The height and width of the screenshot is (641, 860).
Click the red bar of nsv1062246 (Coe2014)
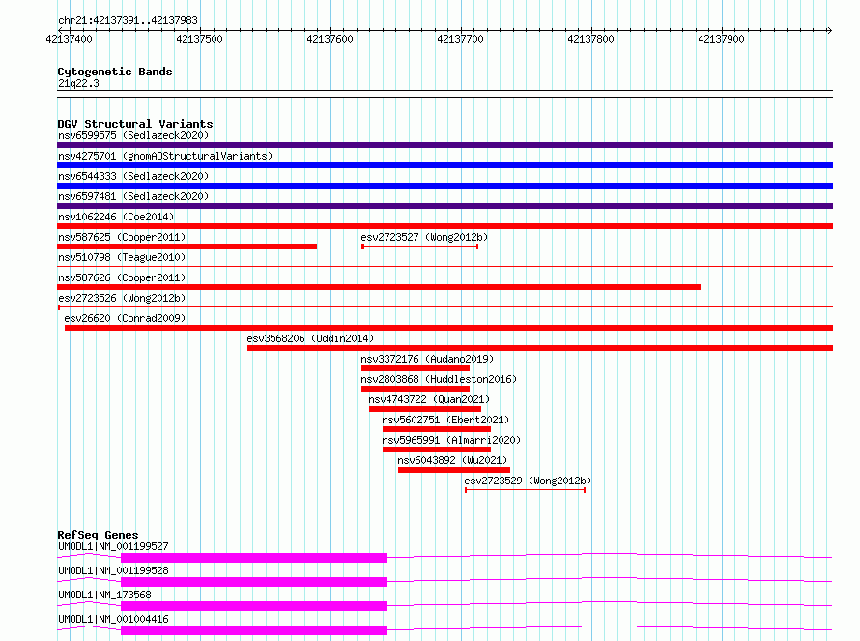[x=444, y=226]
